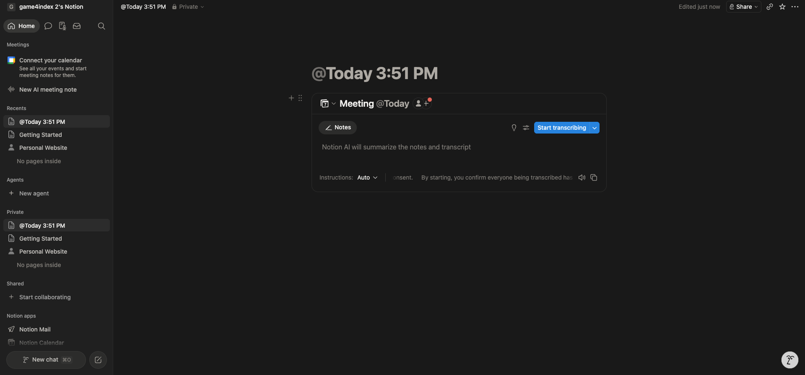
Task: Open the three-dot page options menu
Action: click(795, 7)
